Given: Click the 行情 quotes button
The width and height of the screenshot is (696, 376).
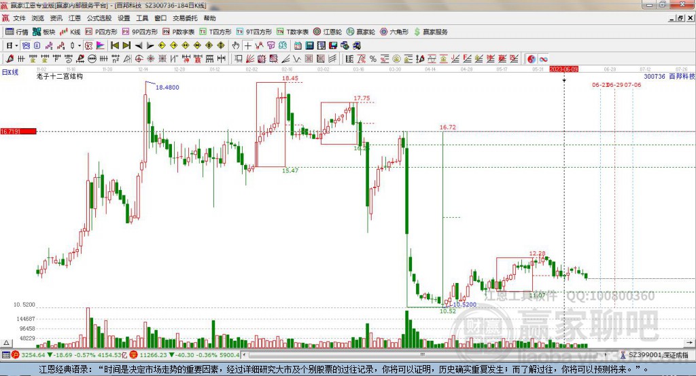Looking at the screenshot, I should pyautogui.click(x=16, y=32).
